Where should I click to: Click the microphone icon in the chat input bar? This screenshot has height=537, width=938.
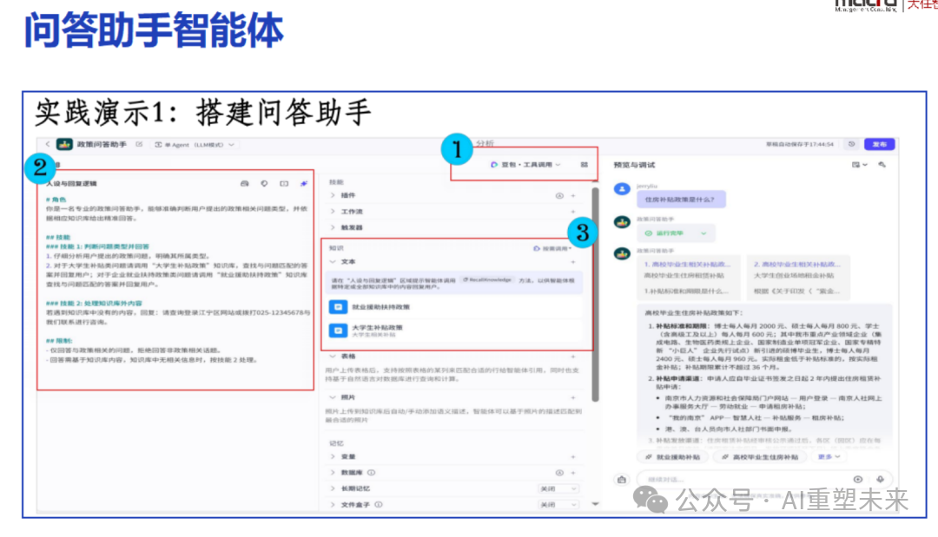pos(879,479)
